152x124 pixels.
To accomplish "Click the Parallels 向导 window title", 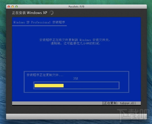I will coord(77,7).
